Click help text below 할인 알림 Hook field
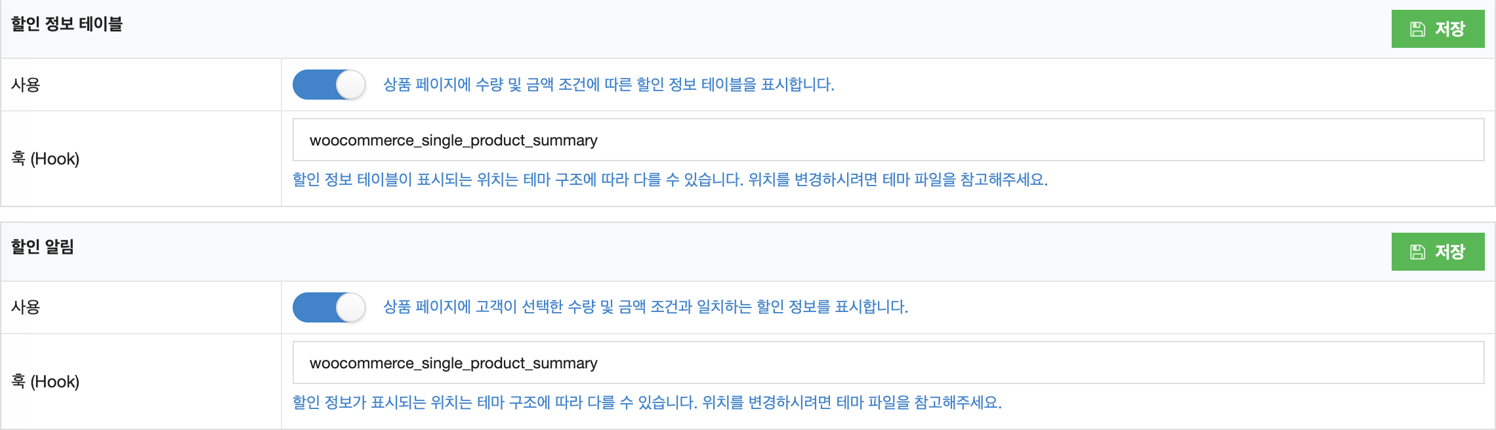This screenshot has width=1496, height=430. [647, 402]
